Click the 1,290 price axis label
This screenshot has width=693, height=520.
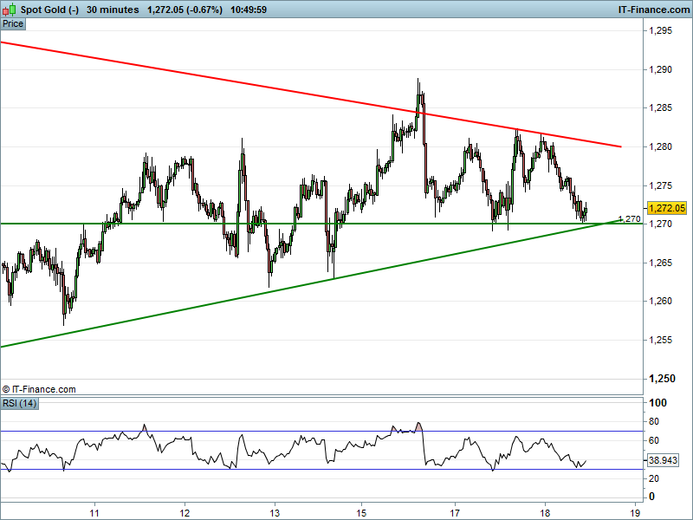[660, 69]
